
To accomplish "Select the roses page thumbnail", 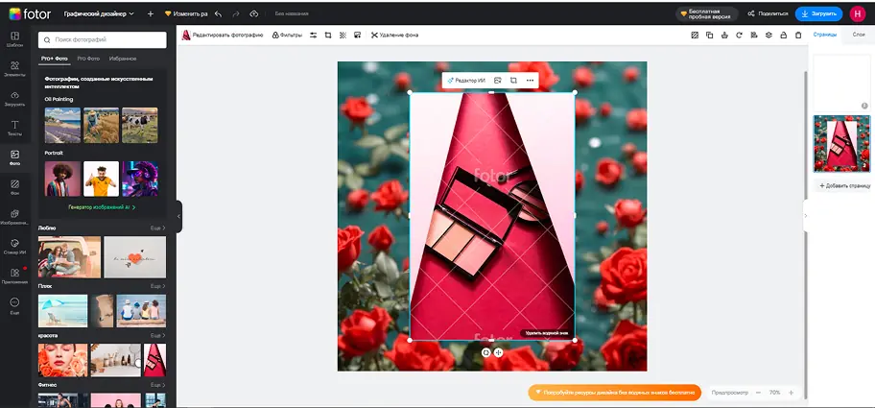I will [x=841, y=144].
